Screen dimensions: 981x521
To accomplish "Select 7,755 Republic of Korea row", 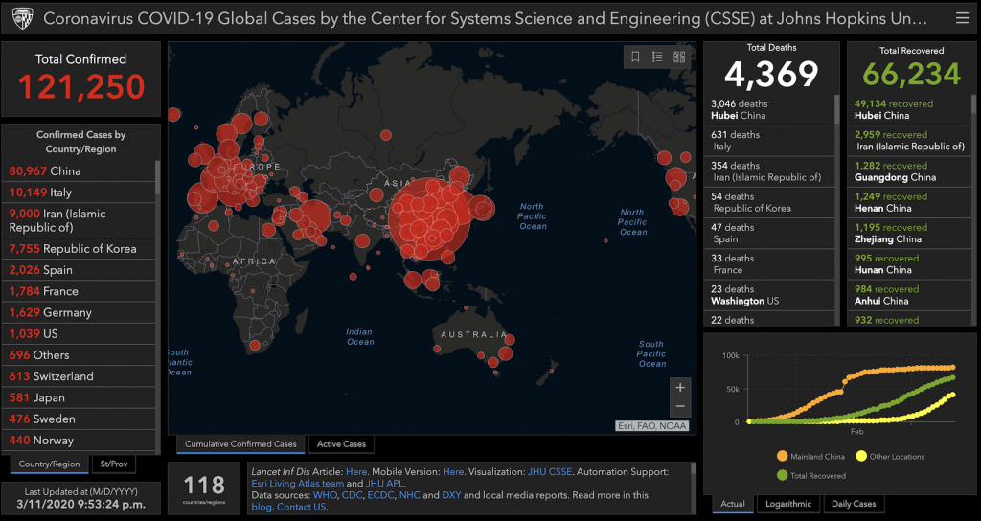I will (x=79, y=248).
